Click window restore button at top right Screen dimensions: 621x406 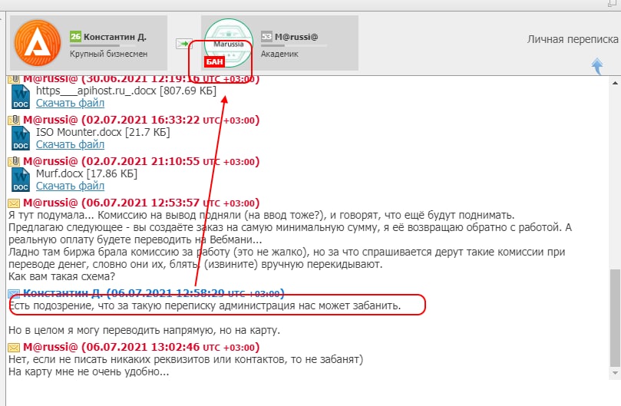click(x=613, y=3)
